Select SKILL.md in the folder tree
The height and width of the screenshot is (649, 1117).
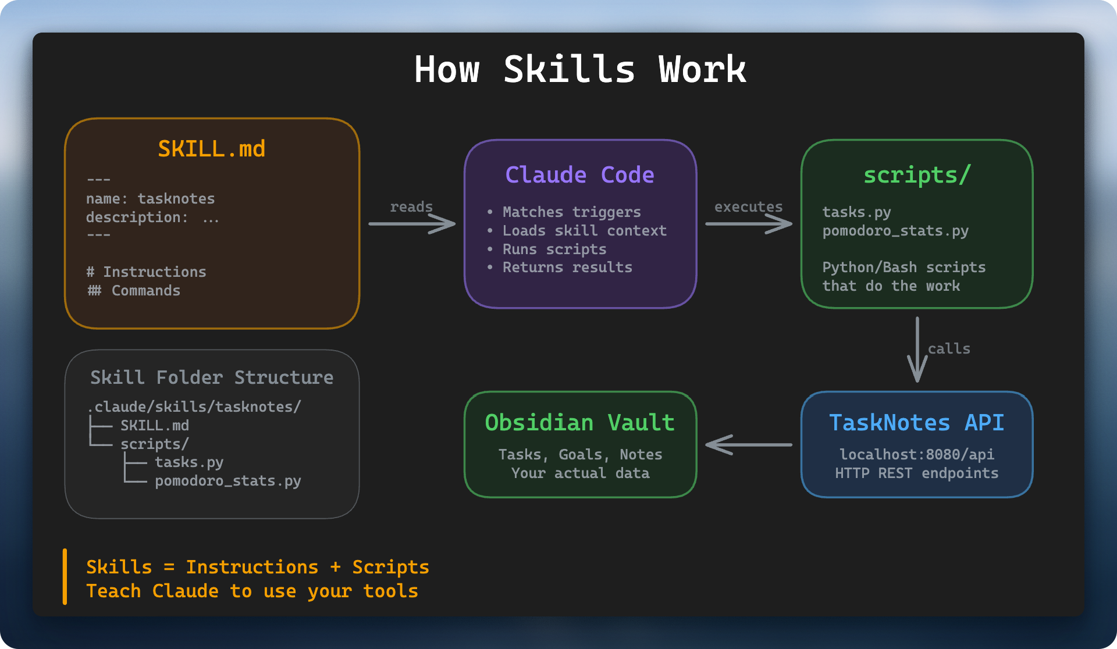[155, 425]
